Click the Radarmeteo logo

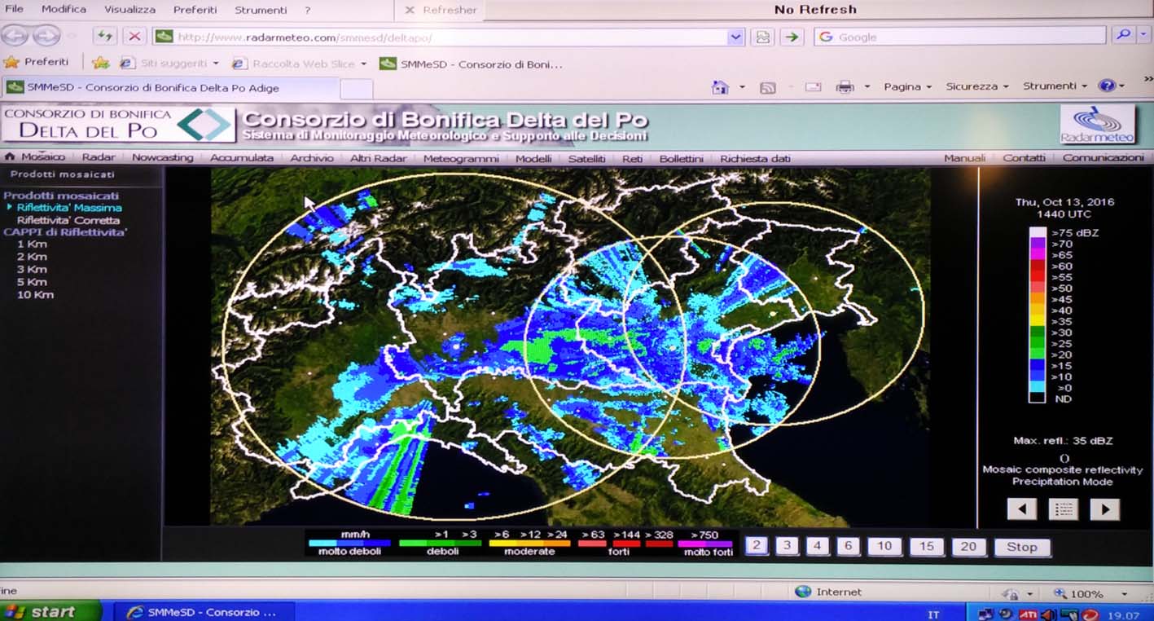coord(1098,124)
